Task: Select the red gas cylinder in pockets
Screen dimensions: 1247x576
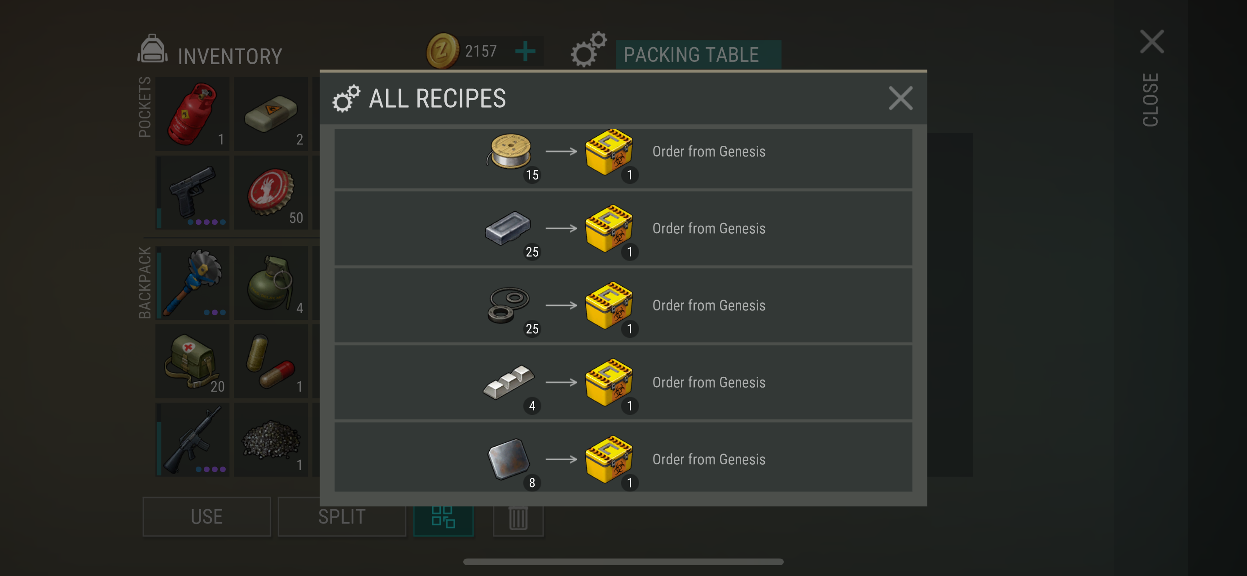Action: 192,114
